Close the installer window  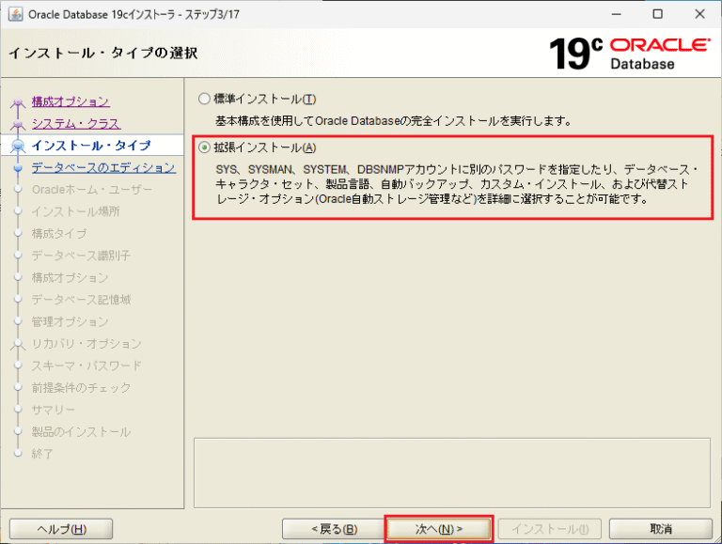click(699, 14)
